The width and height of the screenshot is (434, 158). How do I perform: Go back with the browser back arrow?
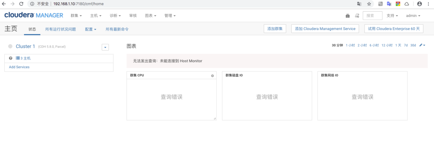click(4, 4)
